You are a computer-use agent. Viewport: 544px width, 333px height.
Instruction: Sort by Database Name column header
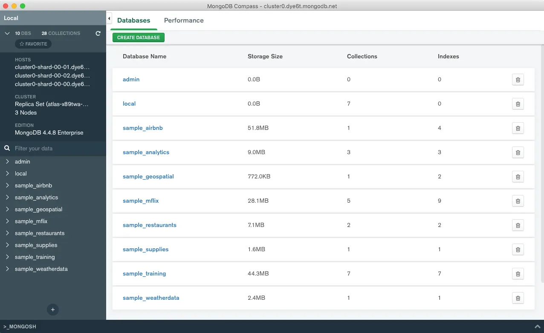pyautogui.click(x=145, y=56)
